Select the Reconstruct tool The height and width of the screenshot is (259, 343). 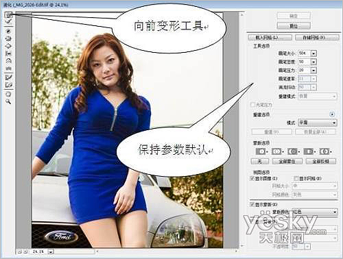[x=9, y=21]
